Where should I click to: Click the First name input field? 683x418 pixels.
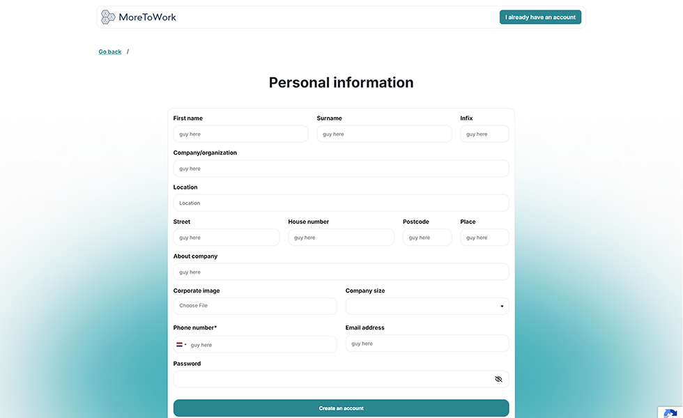click(x=240, y=133)
